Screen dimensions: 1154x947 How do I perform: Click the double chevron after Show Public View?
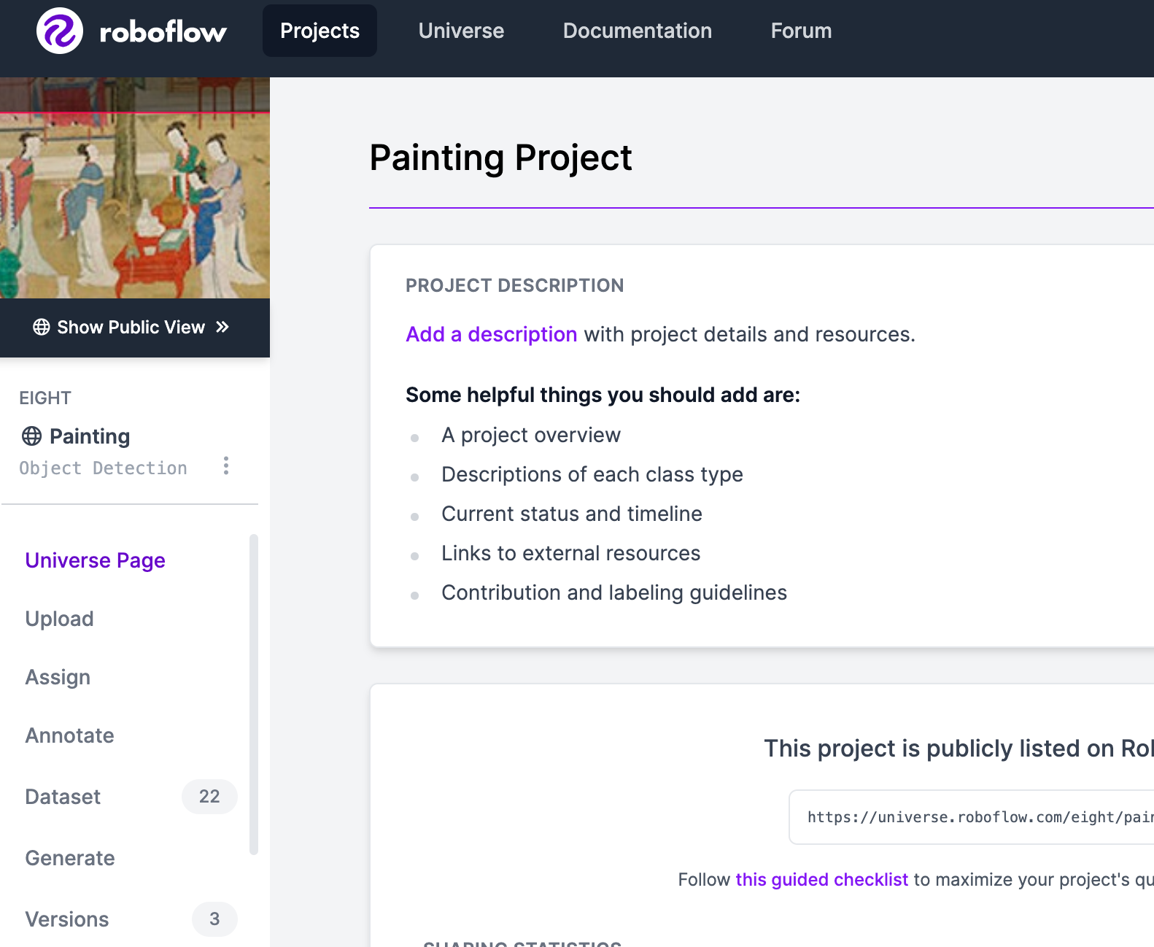click(x=222, y=327)
